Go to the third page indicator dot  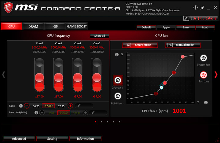(x=108, y=122)
